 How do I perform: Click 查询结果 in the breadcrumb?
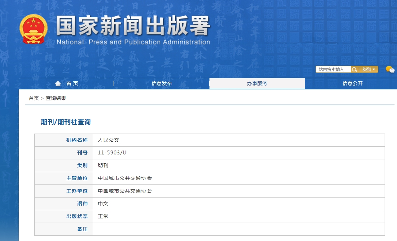[x=56, y=98]
